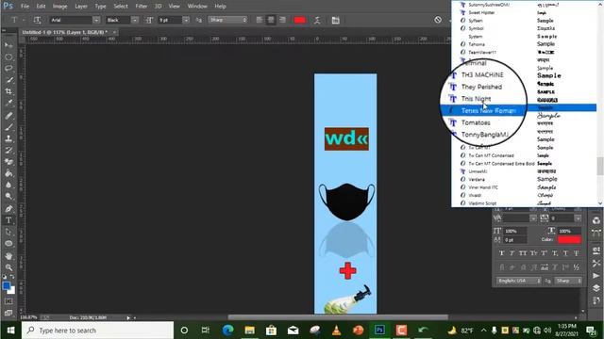
Task: Select the Eyedropper tool
Action: [8, 103]
